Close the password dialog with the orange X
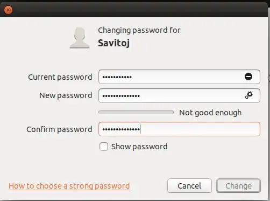 pyautogui.click(x=8, y=10)
